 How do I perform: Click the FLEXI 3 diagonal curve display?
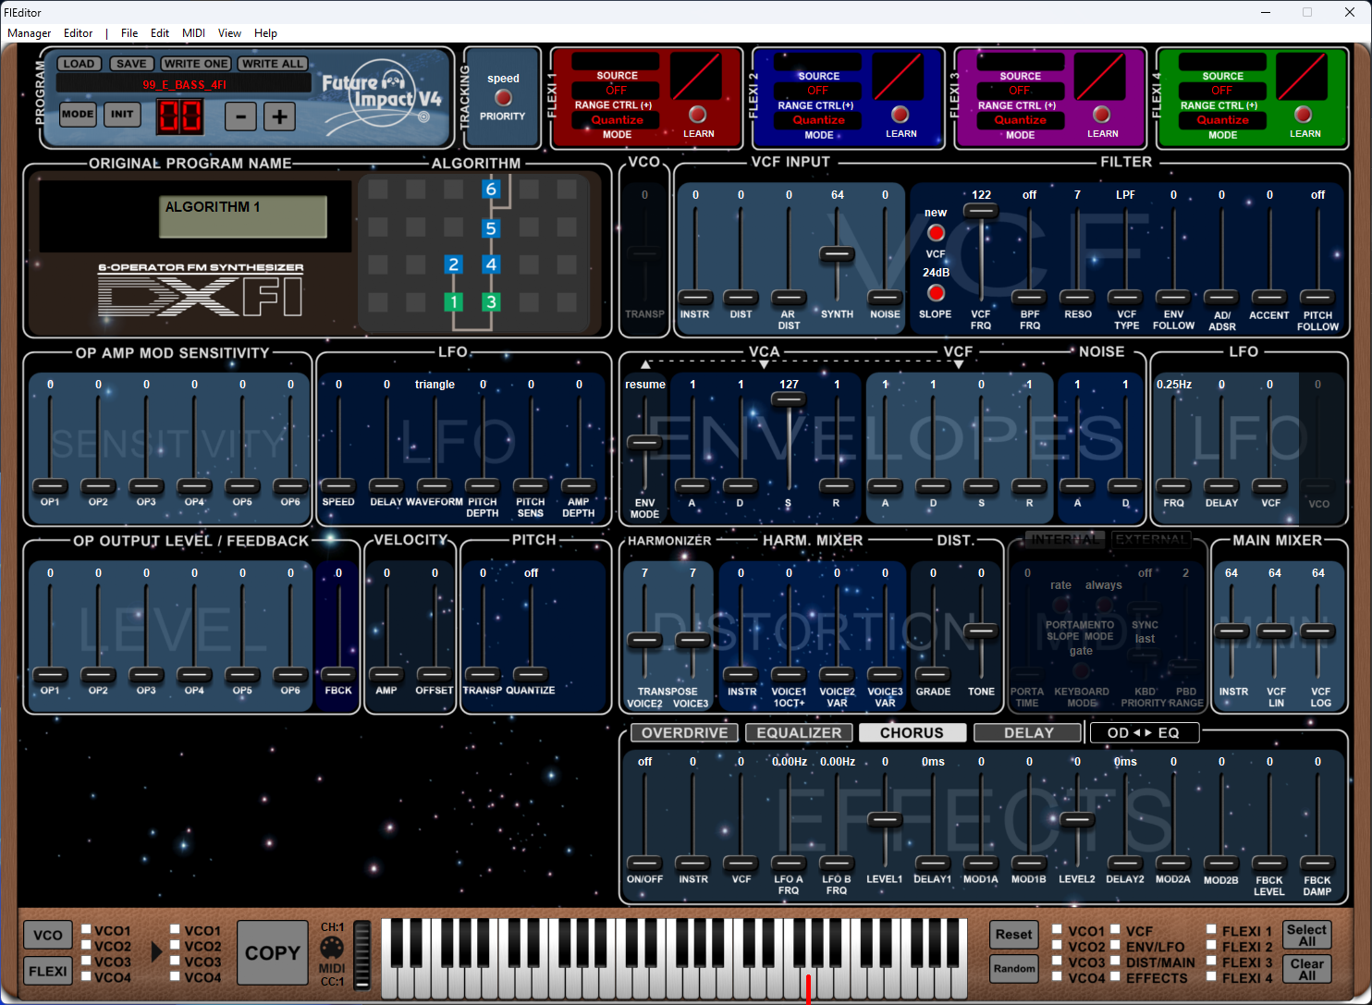[1099, 76]
